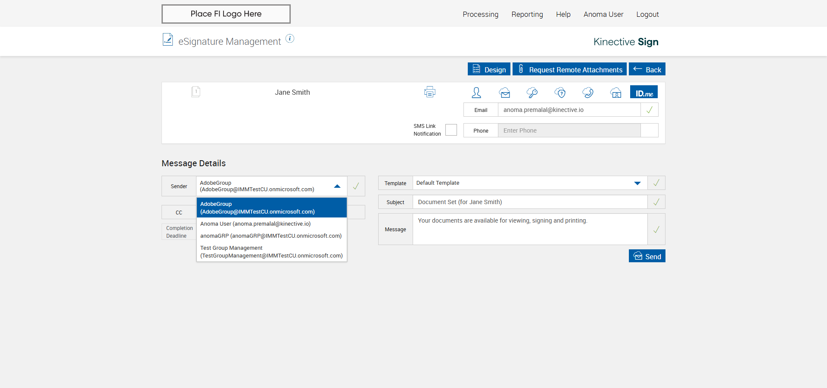The image size is (827, 388).
Task: Select Anoma User from the sender list
Action: pyautogui.click(x=255, y=224)
